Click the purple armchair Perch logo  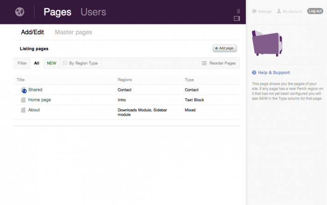(x=267, y=43)
